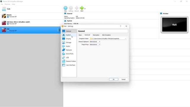Click OK in the Settings dialog

pos(113,79)
